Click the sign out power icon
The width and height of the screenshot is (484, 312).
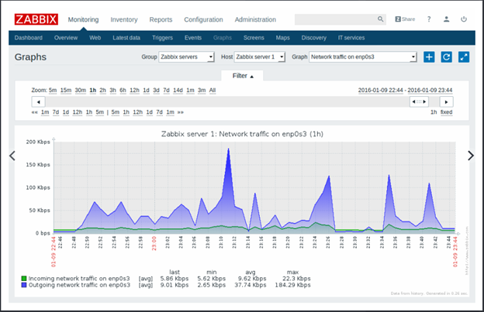tap(464, 19)
